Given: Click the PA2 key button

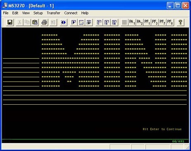Looking at the screenshot, I should point(140,22).
